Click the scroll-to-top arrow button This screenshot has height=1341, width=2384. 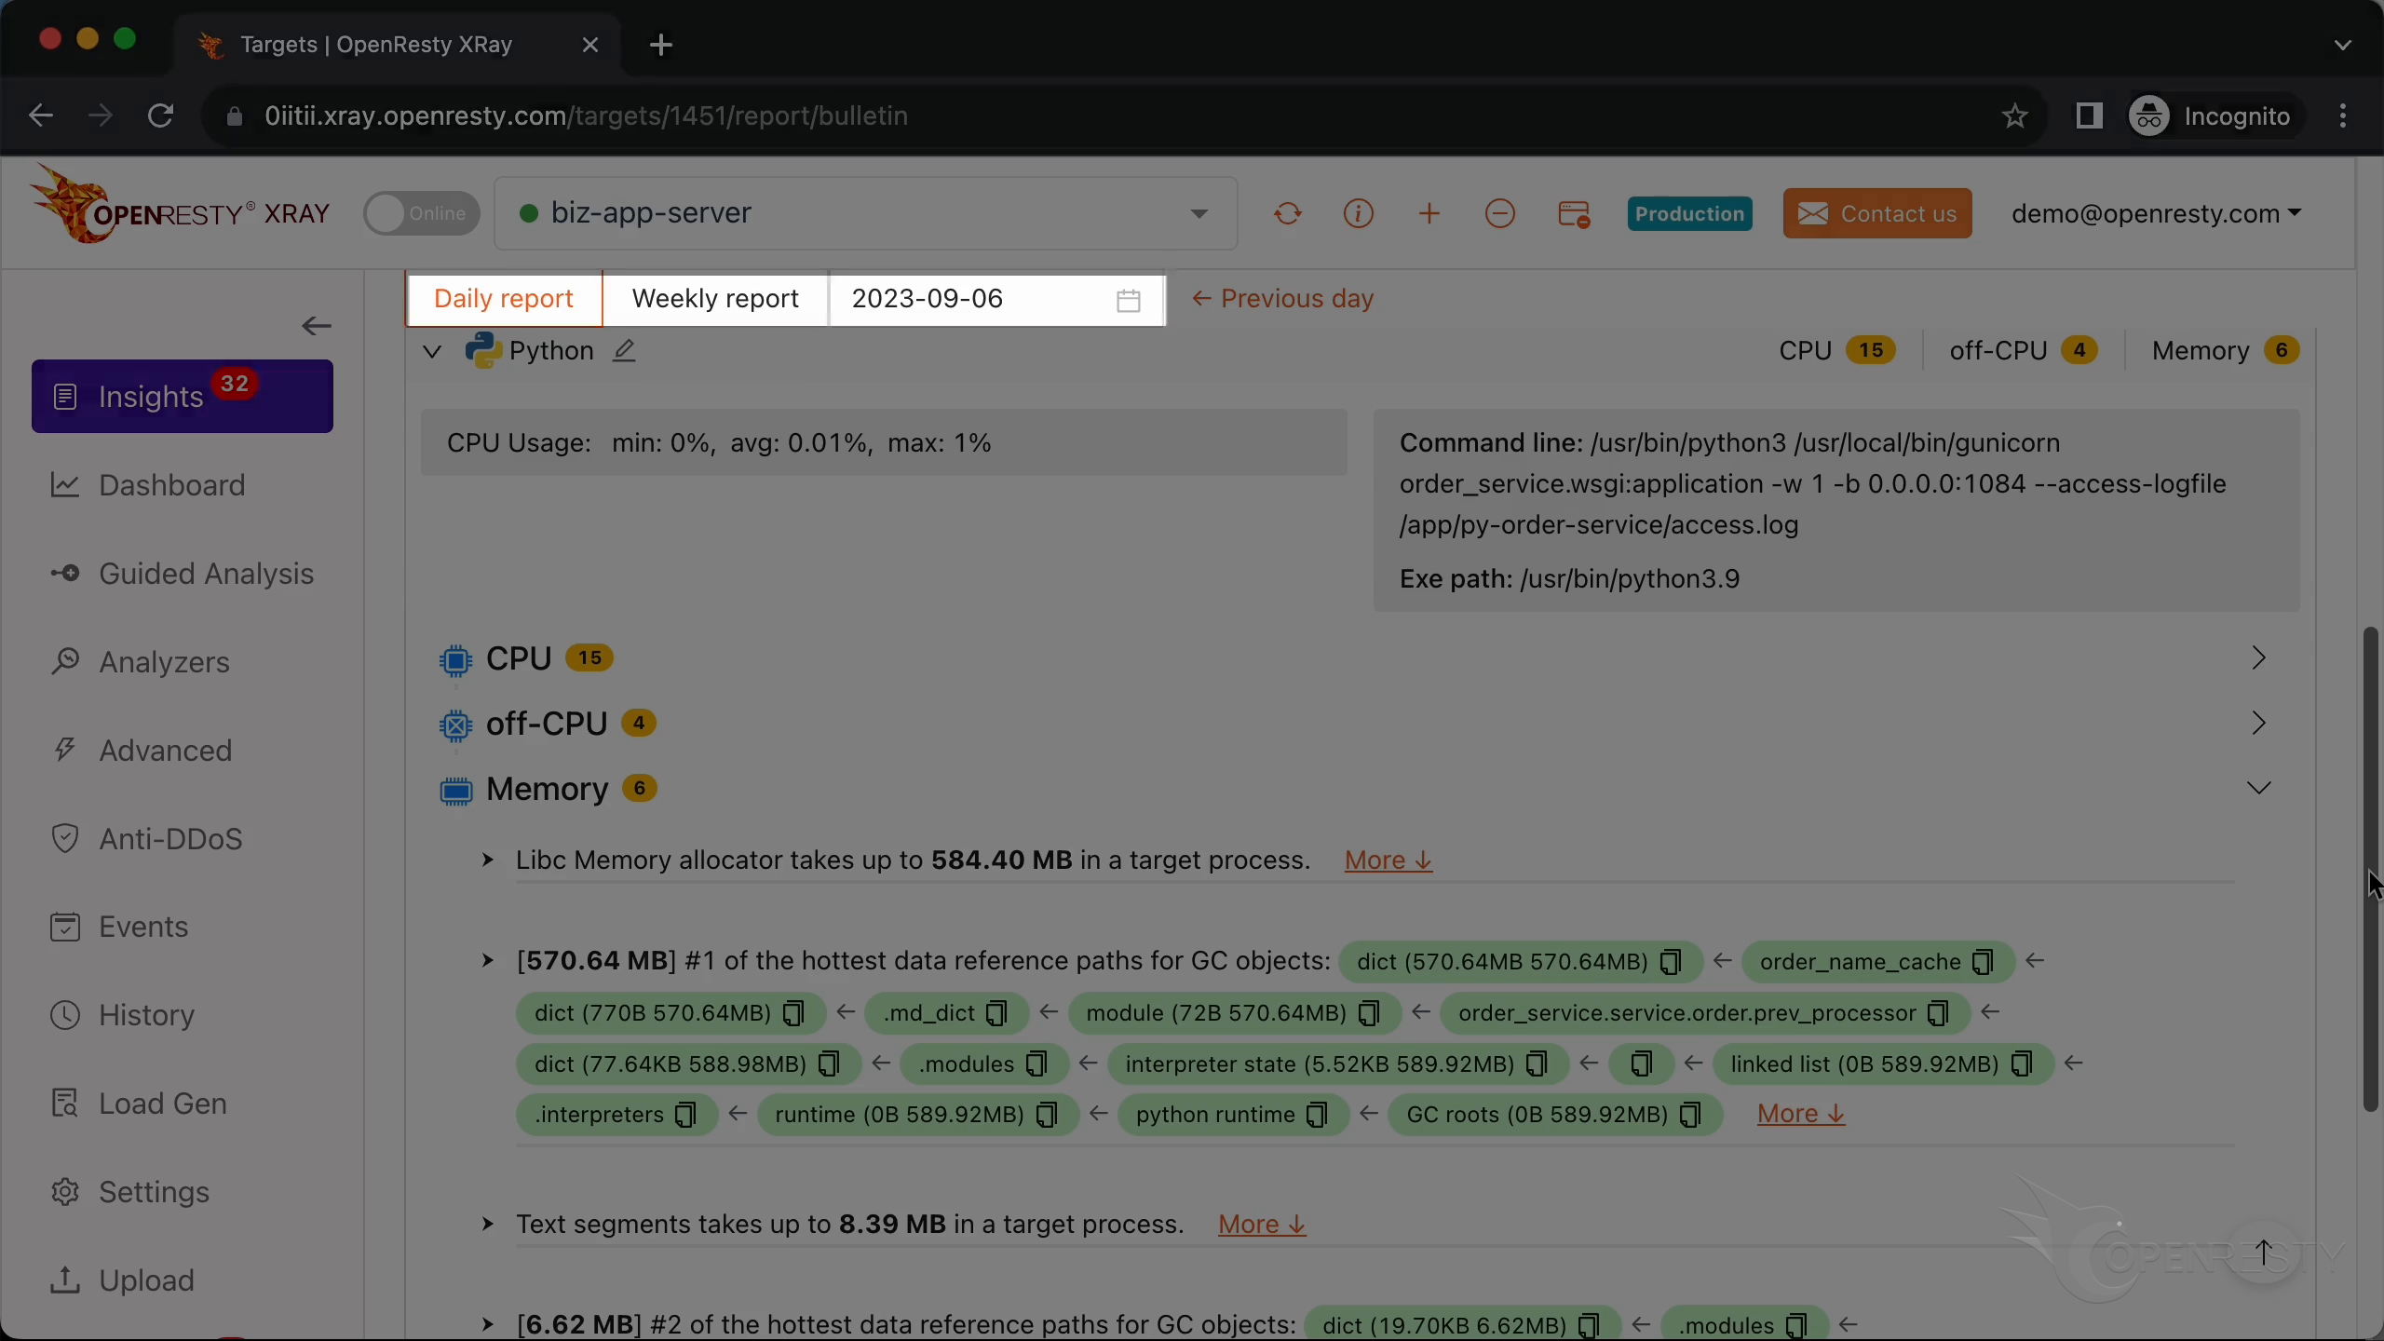pyautogui.click(x=2263, y=1253)
